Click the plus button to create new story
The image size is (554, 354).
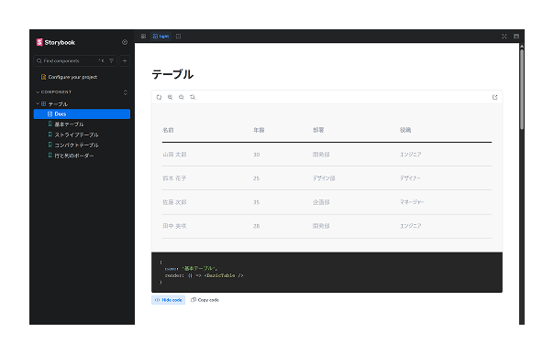coord(125,61)
